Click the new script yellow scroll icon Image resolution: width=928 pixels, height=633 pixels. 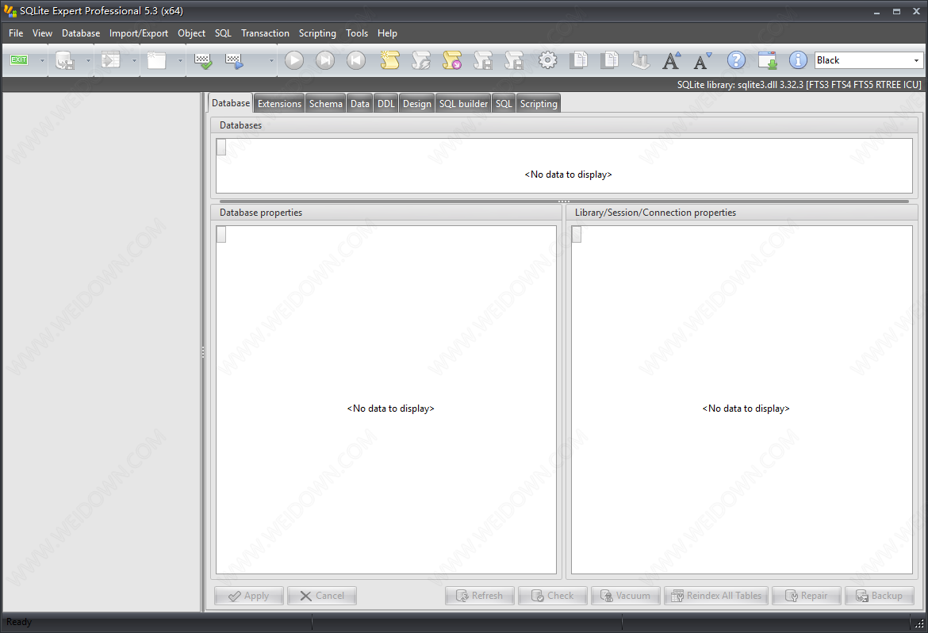click(x=390, y=60)
